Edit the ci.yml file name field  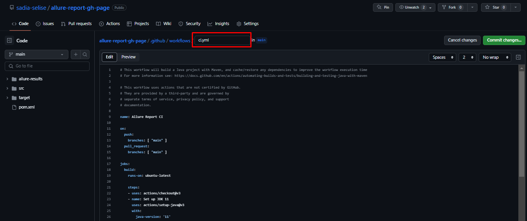[222, 40]
